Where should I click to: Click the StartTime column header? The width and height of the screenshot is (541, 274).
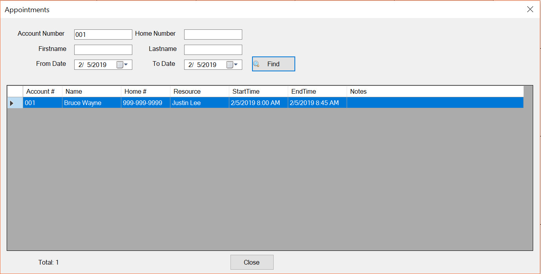click(x=258, y=91)
